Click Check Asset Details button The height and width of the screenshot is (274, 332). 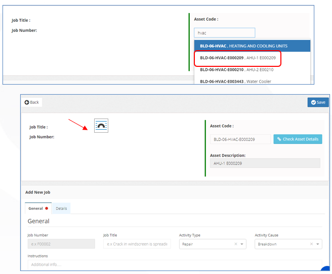(298, 139)
